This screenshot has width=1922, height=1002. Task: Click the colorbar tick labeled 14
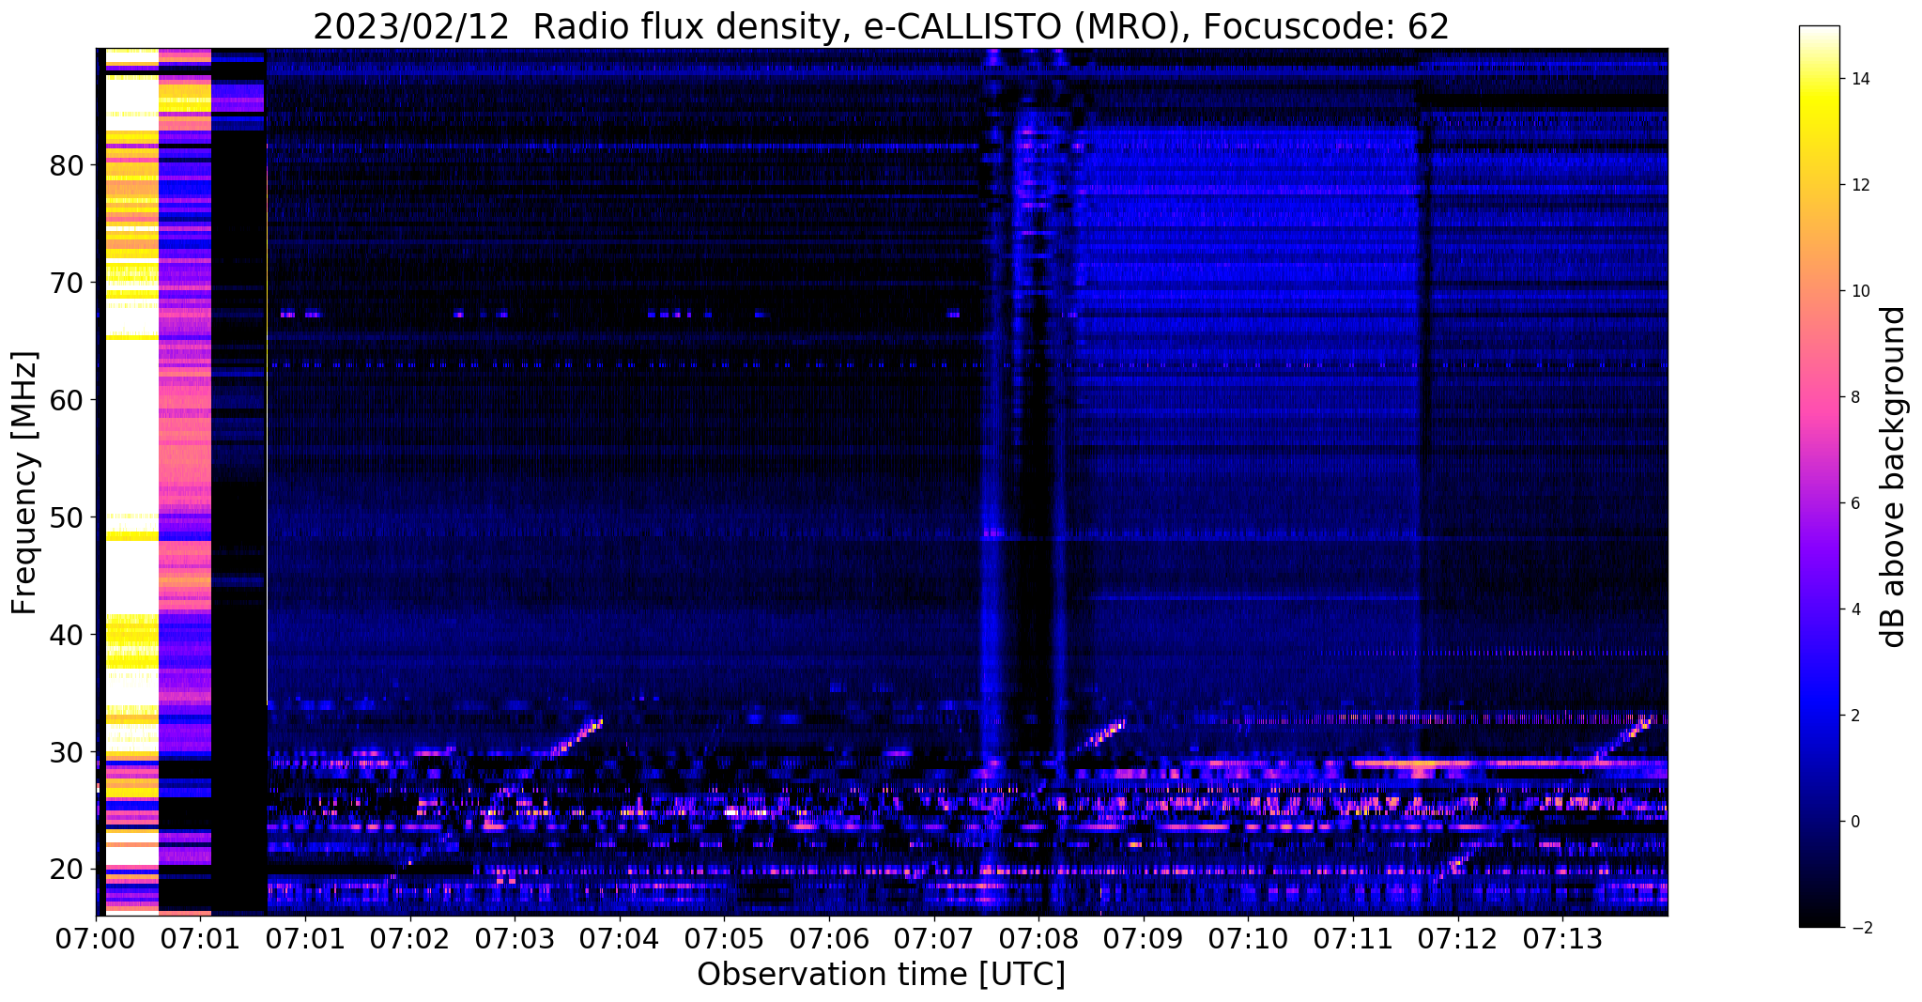[1859, 79]
